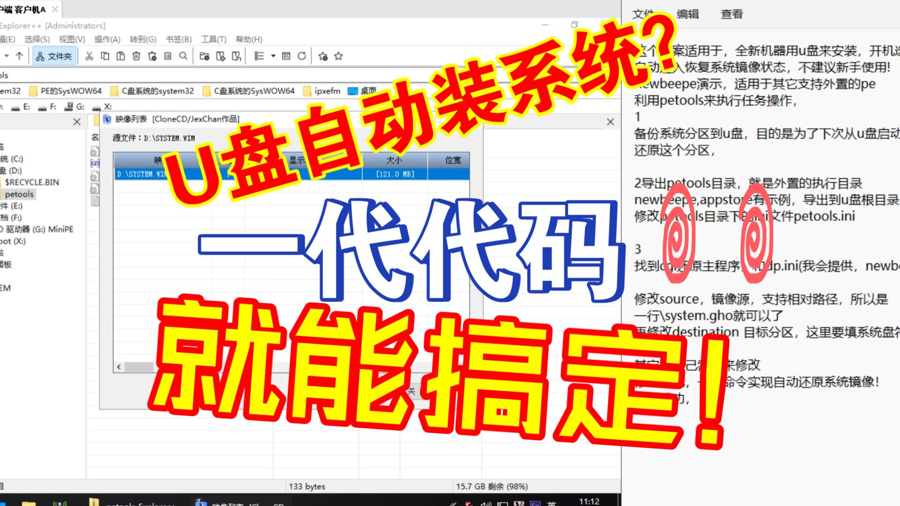Close the 客户机A remote tab
The height and width of the screenshot is (506, 900).
coord(55,9)
